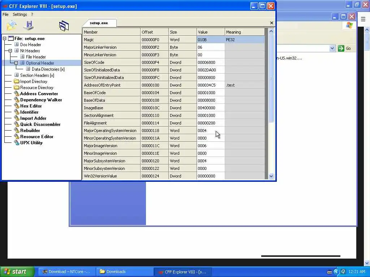370x277 pixels.
Task: Collapse the File: setup.exe root node
Action: click(4, 39)
